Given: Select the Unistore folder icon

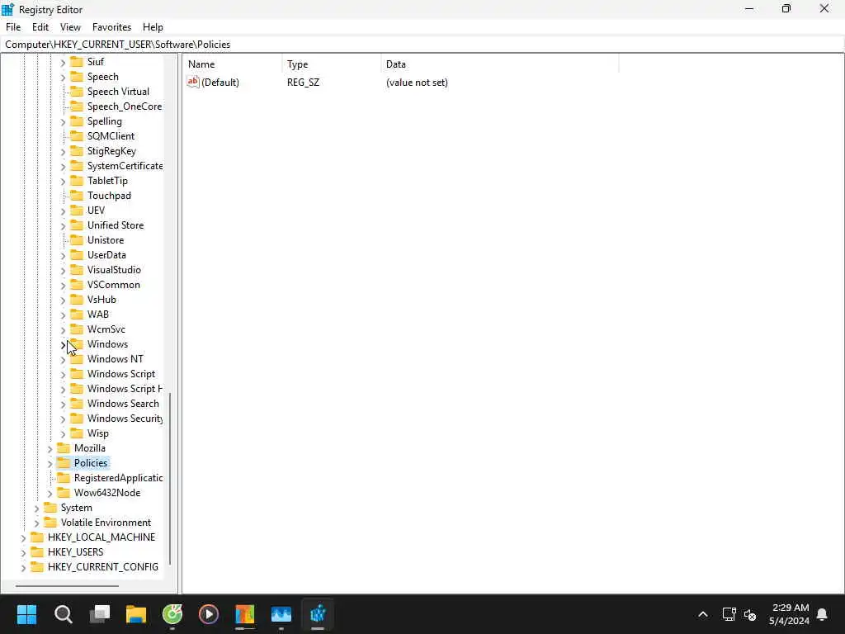Looking at the screenshot, I should [77, 240].
